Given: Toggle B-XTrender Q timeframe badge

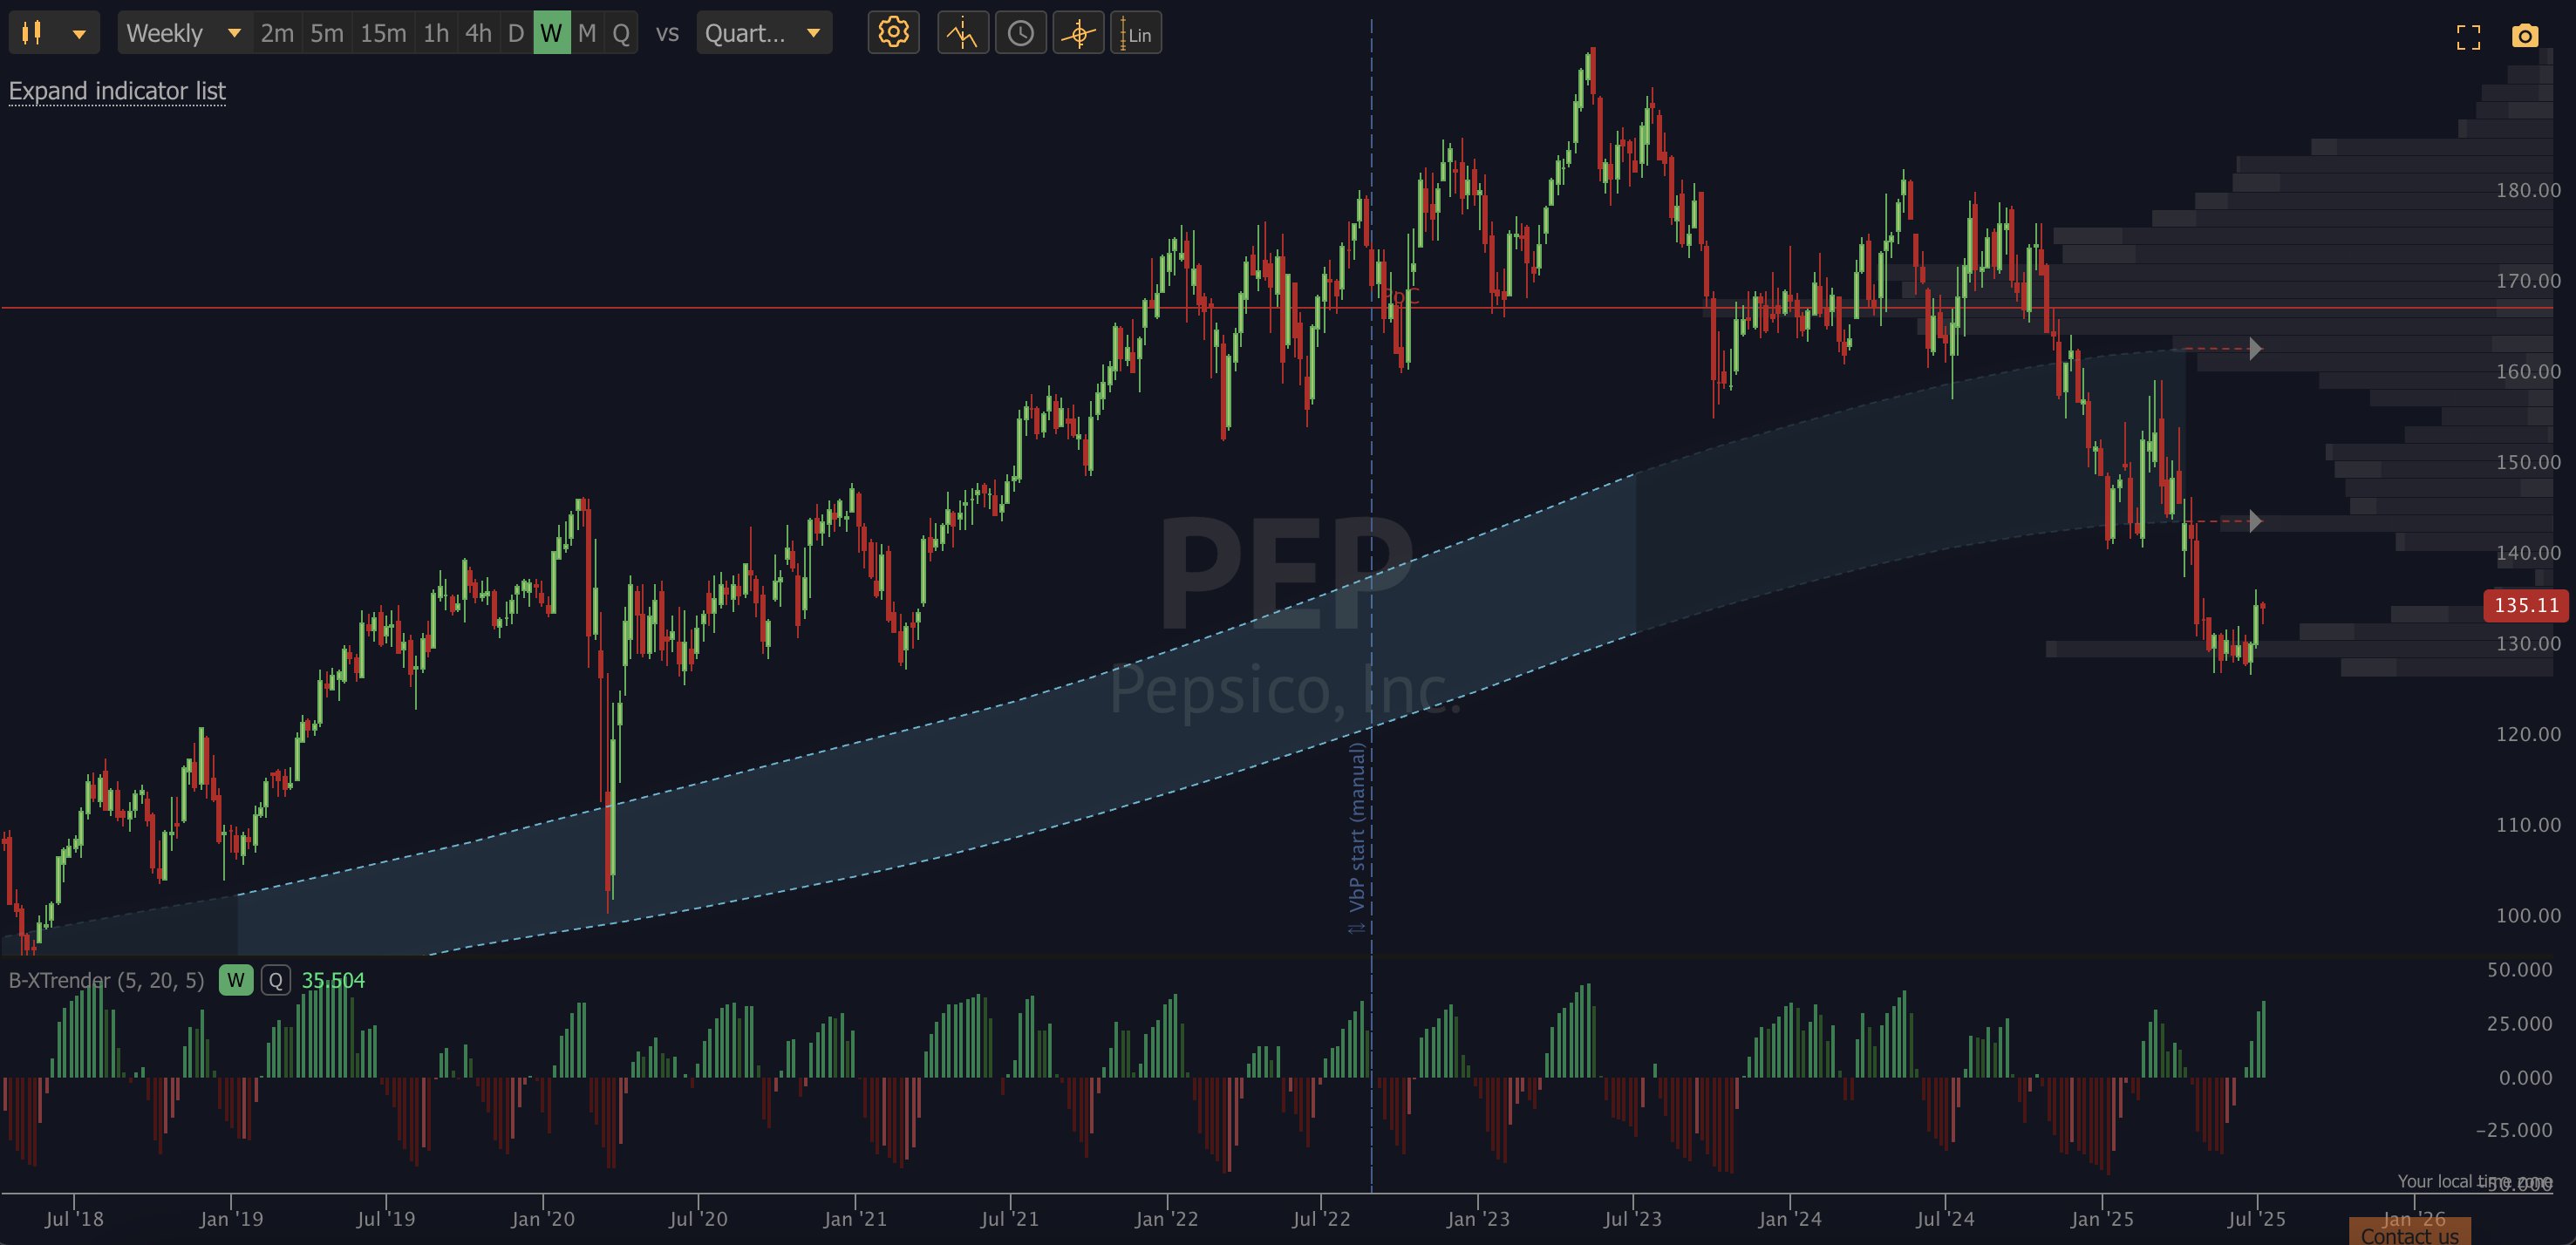Looking at the screenshot, I should tap(275, 980).
